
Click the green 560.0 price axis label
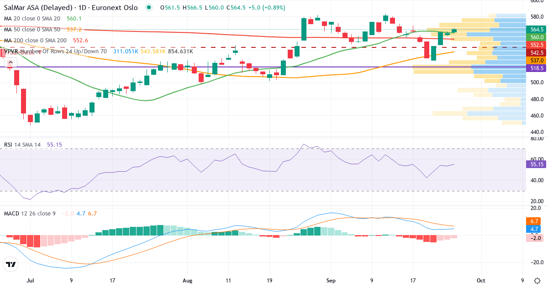(537, 37)
